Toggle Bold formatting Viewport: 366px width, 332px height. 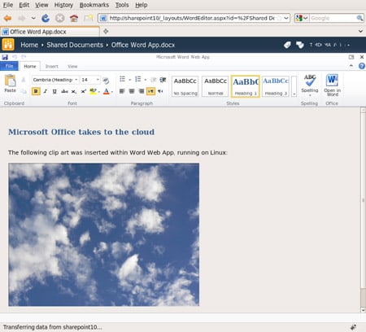click(x=36, y=91)
